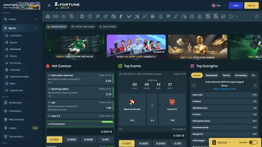Select the chess knight icon in toolbar

point(160,16)
